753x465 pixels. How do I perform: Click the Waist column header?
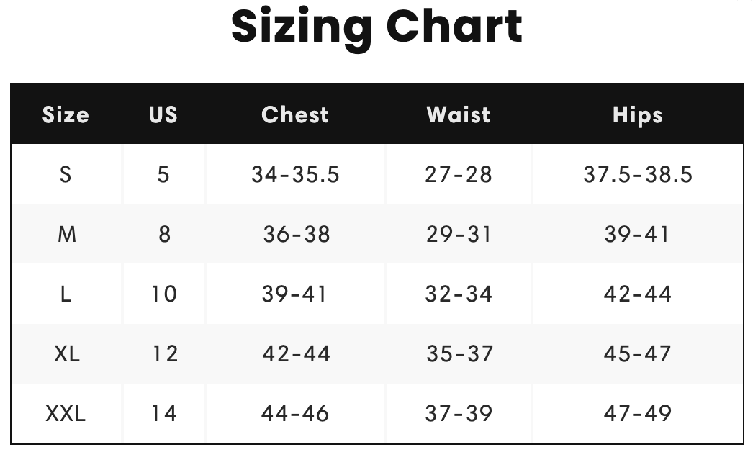point(458,114)
